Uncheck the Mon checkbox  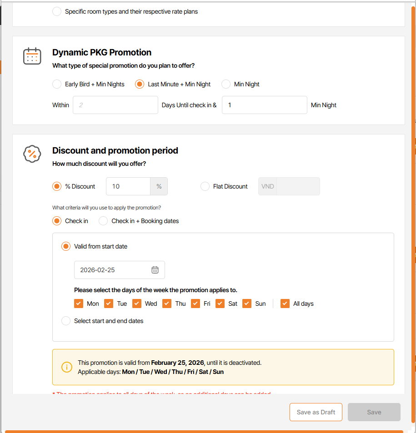(79, 304)
